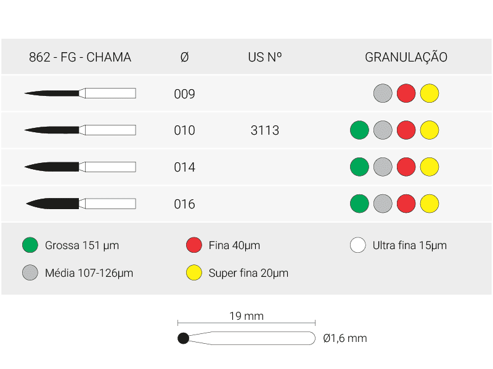Viewport: 493px width, 369px height.
Task: Choose the red grit circle in row 014
Action: [406, 167]
